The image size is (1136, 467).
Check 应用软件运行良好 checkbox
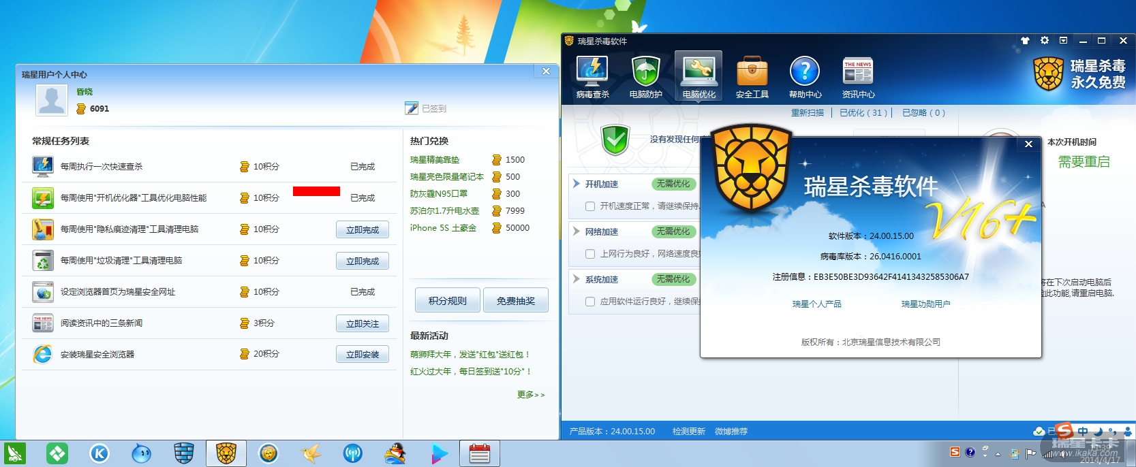click(590, 302)
